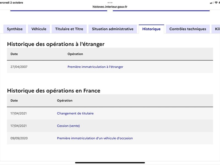Open the Titulaire et Titre tab

pos(69,29)
